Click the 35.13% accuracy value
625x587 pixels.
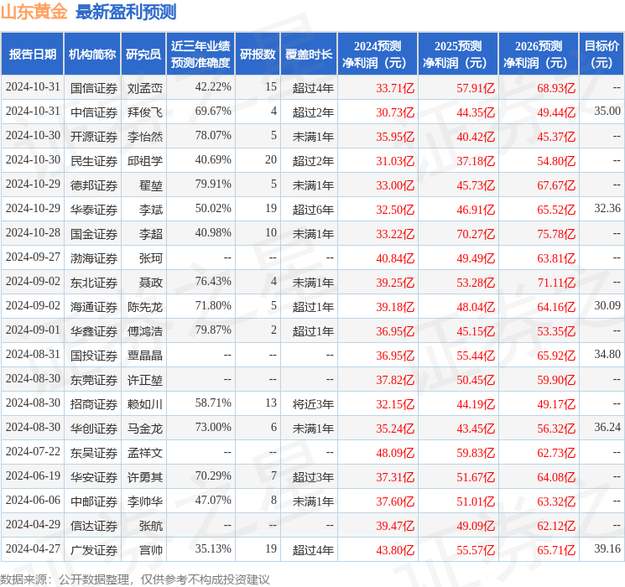213,548
